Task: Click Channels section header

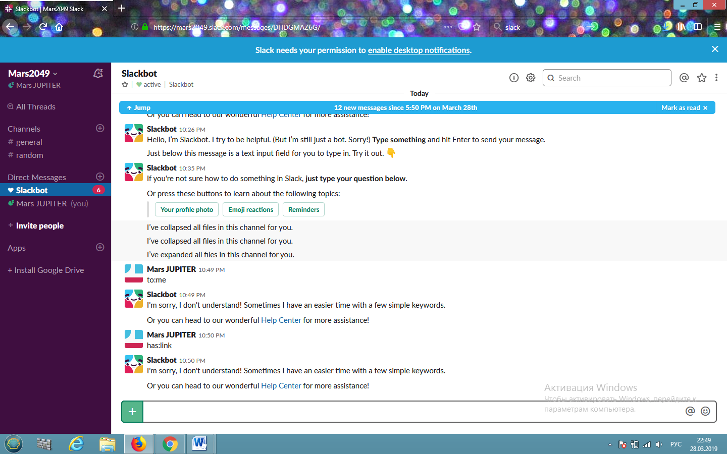Action: (24, 129)
